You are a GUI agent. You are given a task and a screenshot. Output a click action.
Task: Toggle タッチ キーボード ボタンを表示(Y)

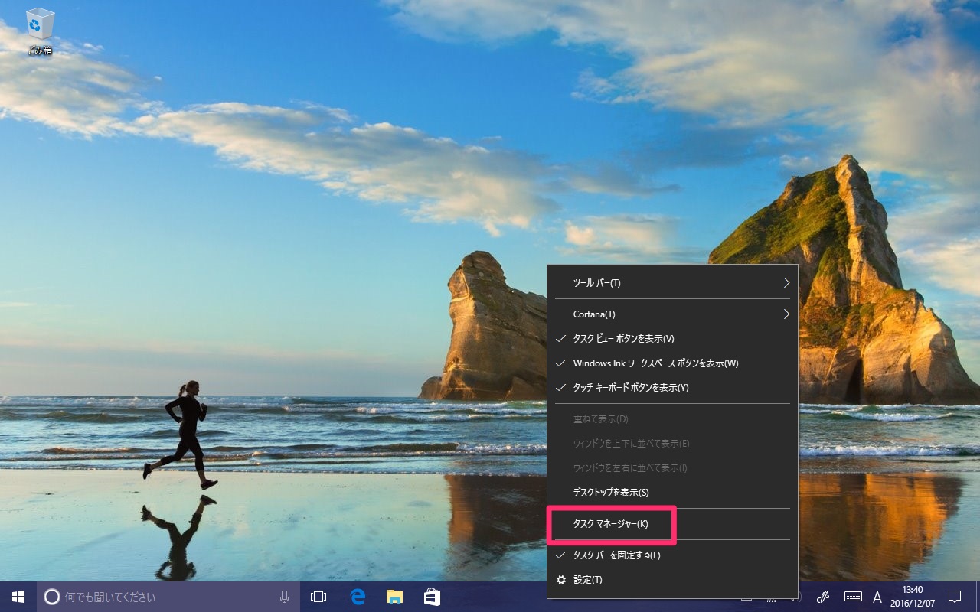click(673, 388)
